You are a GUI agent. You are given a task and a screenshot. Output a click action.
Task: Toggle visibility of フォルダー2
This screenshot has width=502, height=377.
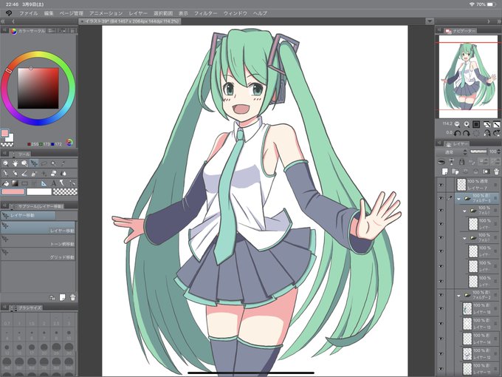pyautogui.click(x=441, y=295)
